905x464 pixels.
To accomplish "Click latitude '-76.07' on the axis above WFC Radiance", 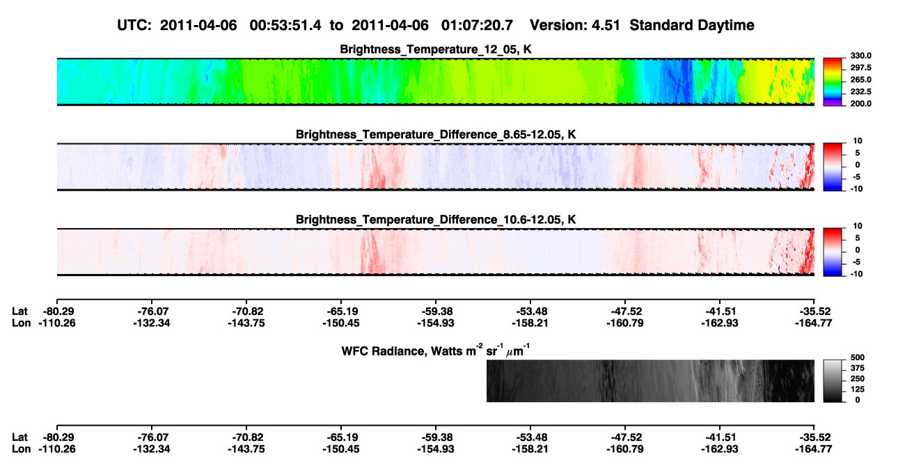I will [153, 311].
